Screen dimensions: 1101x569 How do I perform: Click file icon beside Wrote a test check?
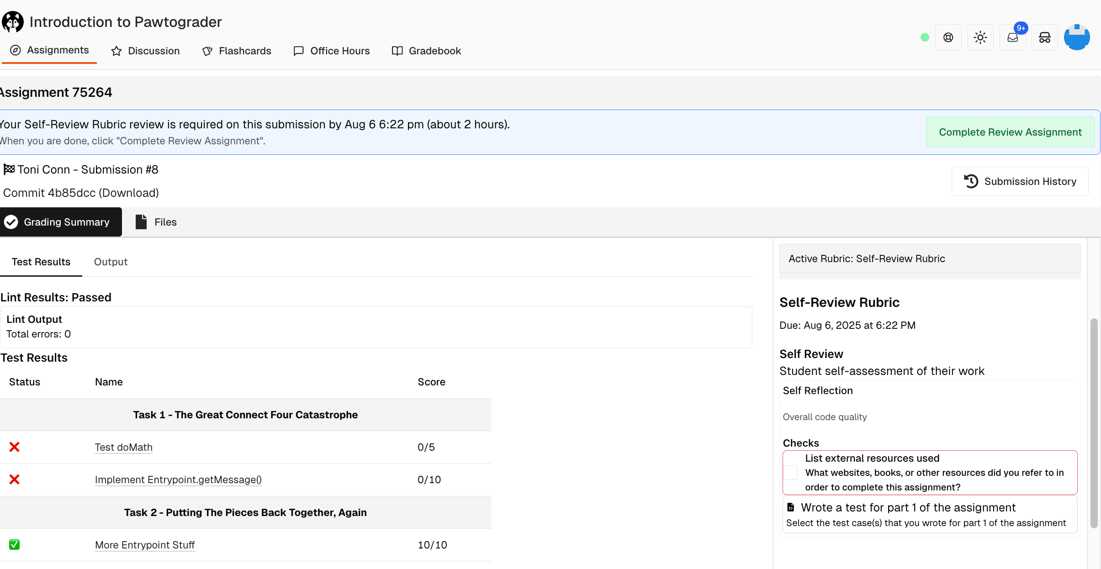791,507
